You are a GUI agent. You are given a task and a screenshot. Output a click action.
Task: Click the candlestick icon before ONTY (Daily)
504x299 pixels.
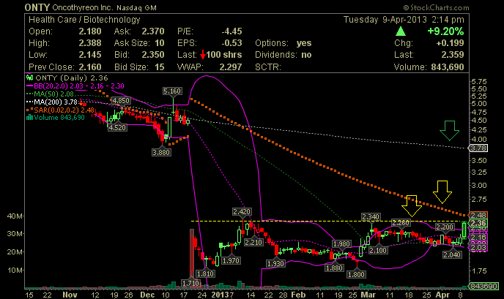point(29,77)
